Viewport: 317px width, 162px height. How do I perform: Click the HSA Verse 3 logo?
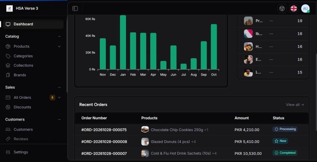coord(10,8)
